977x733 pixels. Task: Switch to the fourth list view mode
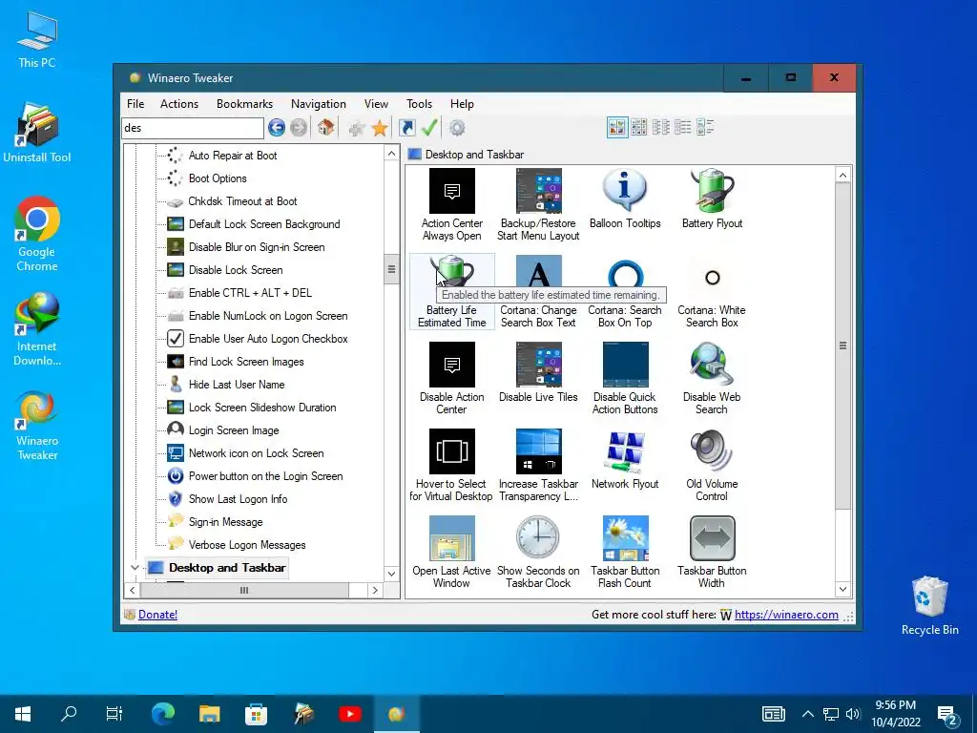(683, 128)
